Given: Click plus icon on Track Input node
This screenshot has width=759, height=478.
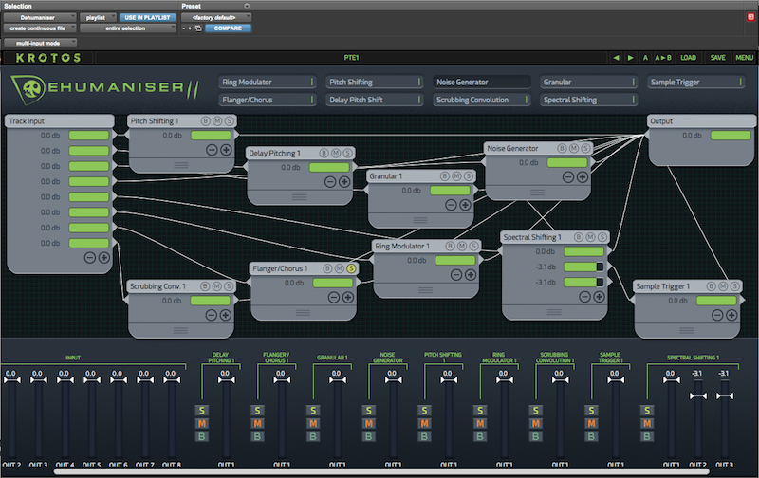Looking at the screenshot, I should pos(104,257).
